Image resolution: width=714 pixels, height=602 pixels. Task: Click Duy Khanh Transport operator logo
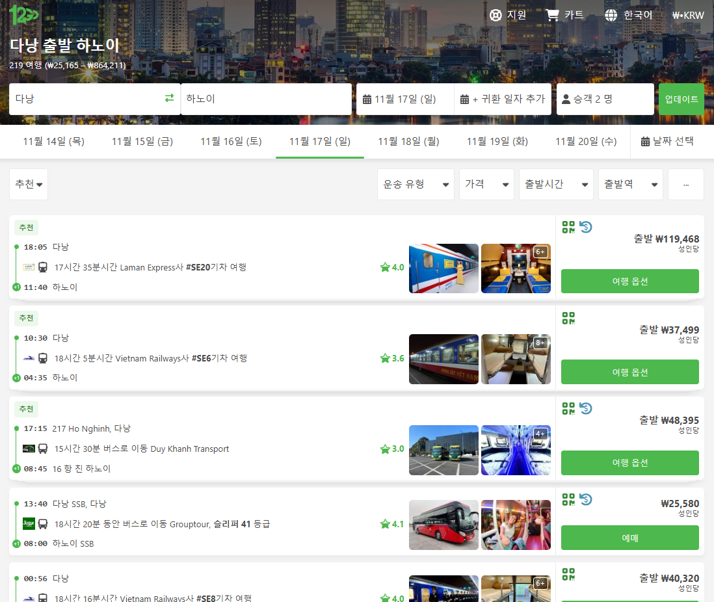29,449
